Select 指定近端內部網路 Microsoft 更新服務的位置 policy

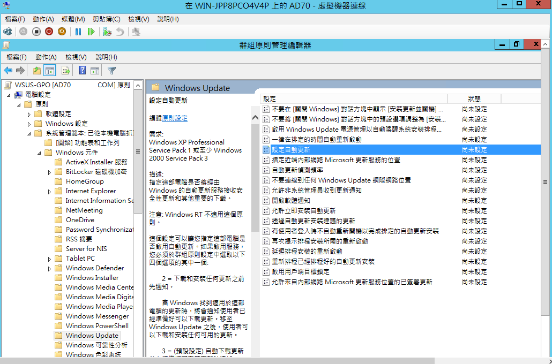401,160
